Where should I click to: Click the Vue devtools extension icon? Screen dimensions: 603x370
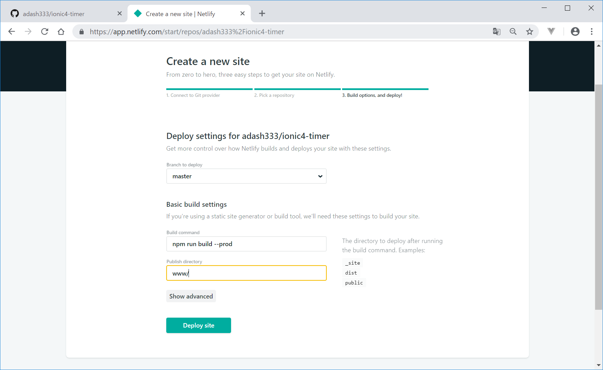click(551, 31)
